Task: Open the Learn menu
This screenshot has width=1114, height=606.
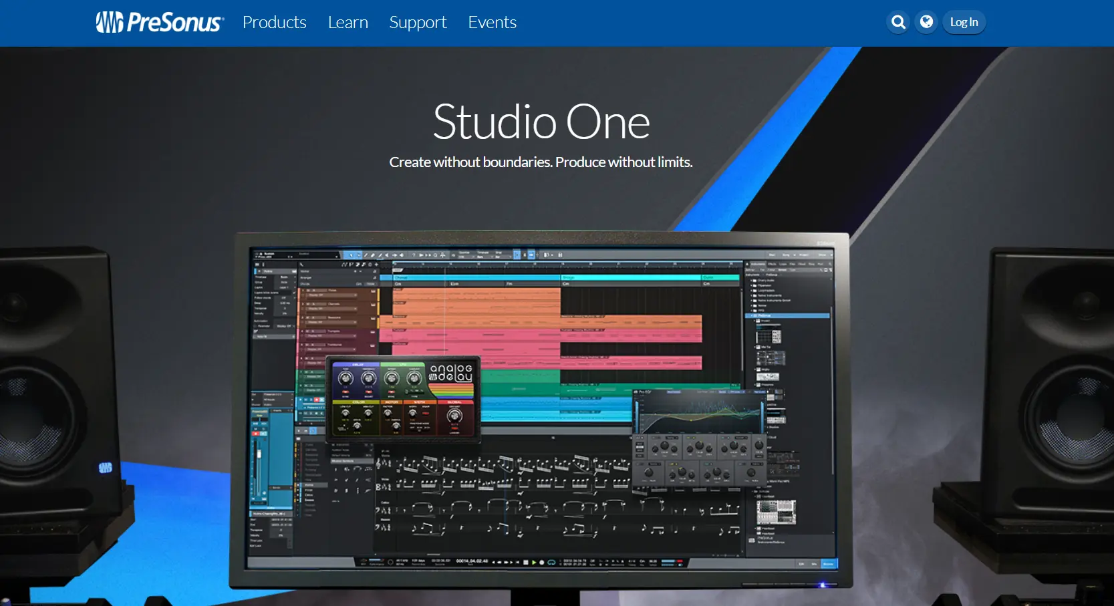Action: [x=347, y=22]
